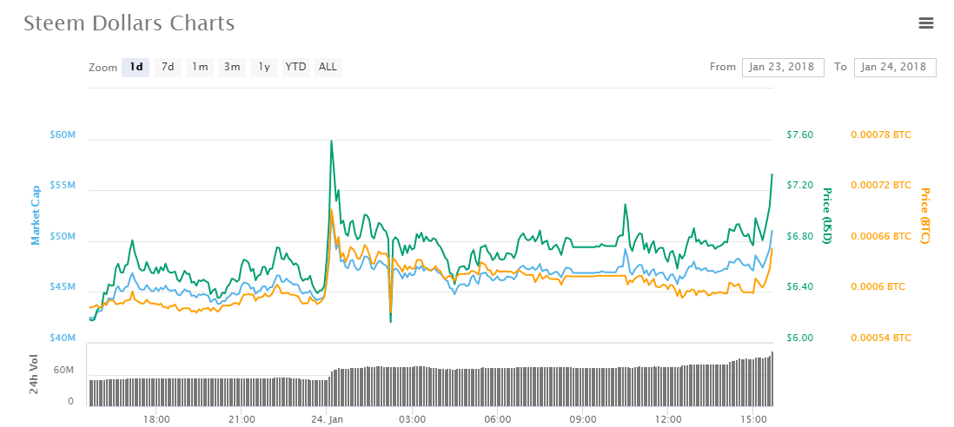Click the $60M market cap axis label

[63, 135]
